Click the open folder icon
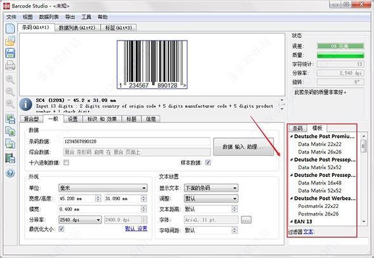The height and width of the screenshot is (258, 374). 10,41
